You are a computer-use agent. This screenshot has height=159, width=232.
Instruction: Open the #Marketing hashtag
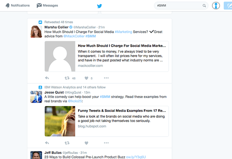tap(123, 32)
